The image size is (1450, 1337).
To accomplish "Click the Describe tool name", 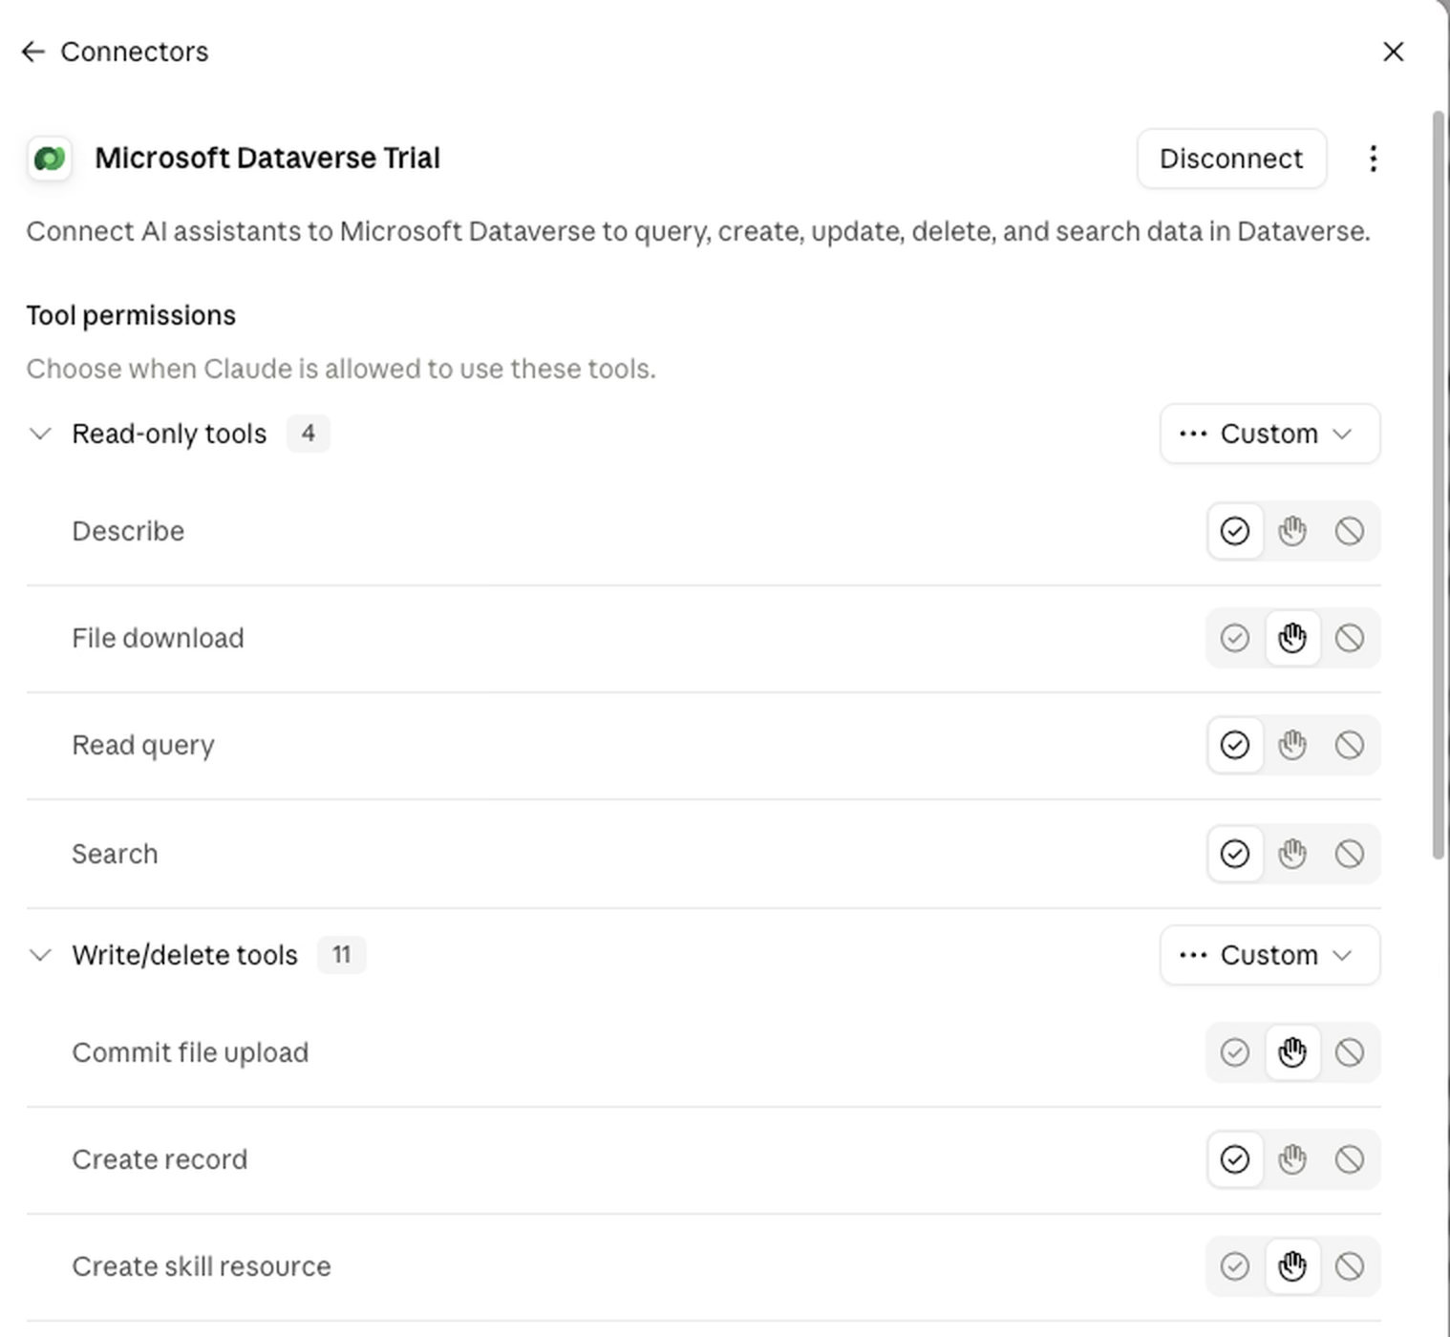I will pos(128,531).
